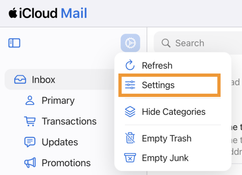Click the search magnifier icon
The image size is (242, 175).
point(166,43)
